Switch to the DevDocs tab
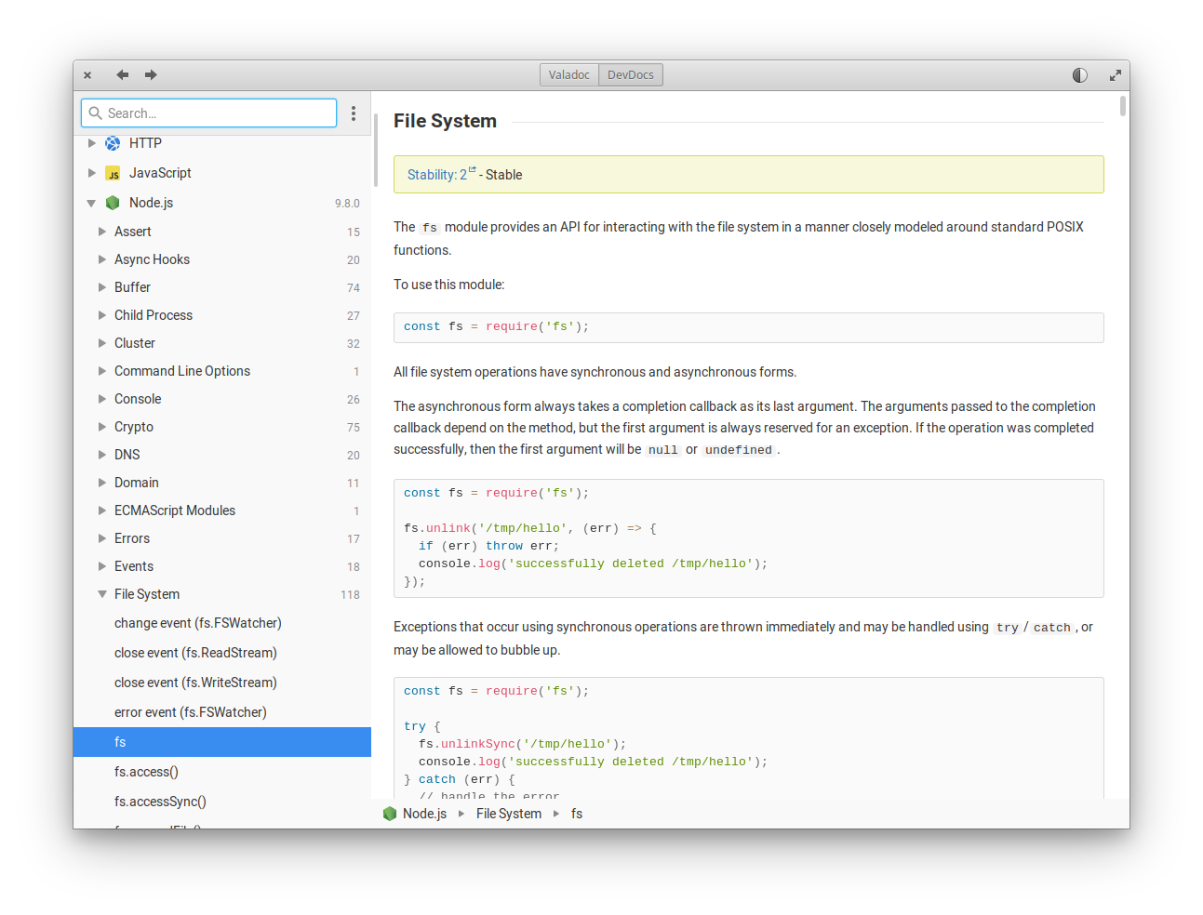 630,74
